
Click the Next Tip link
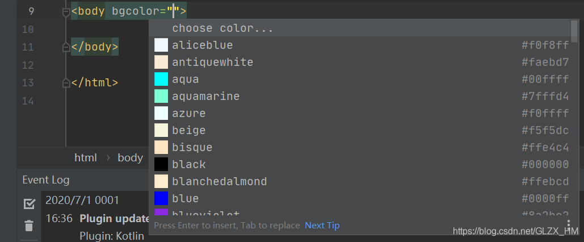[322, 225]
